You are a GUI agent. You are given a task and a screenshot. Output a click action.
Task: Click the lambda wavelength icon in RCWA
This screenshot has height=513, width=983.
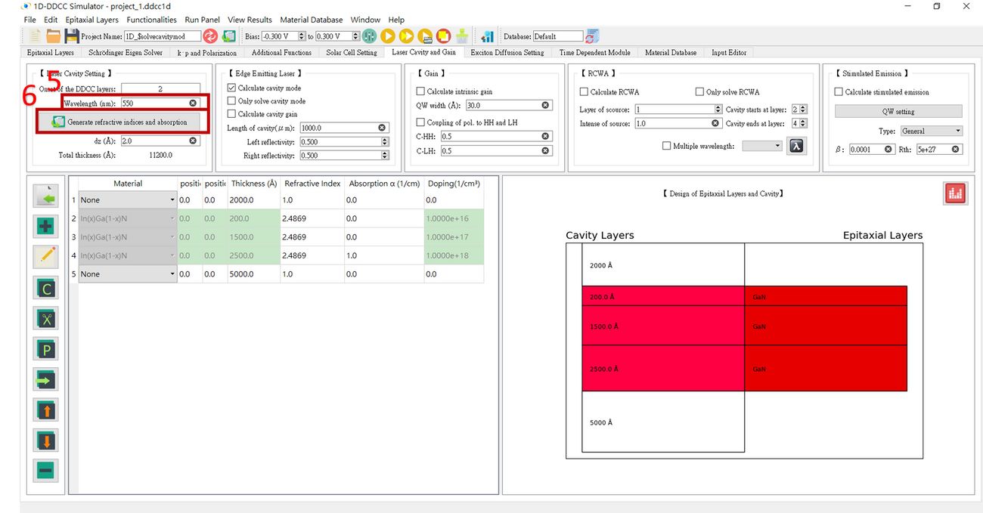[796, 146]
